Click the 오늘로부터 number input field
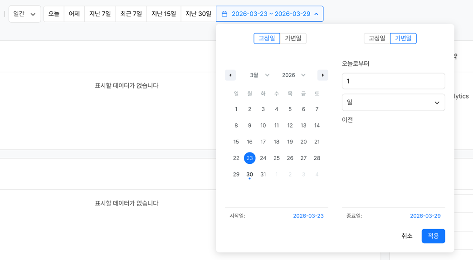Viewport: 473px width, 260px height. pos(393,81)
